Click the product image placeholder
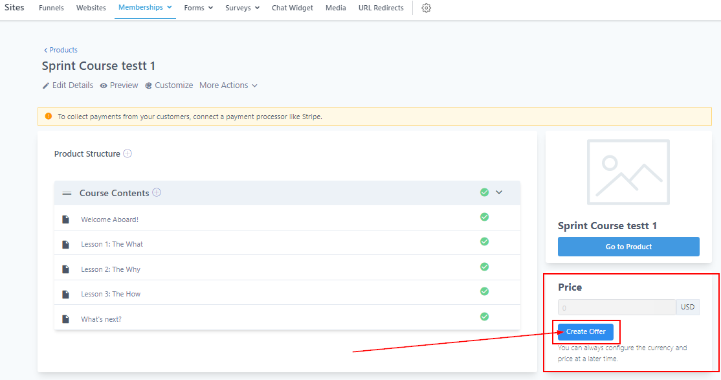The image size is (721, 380). coord(628,168)
